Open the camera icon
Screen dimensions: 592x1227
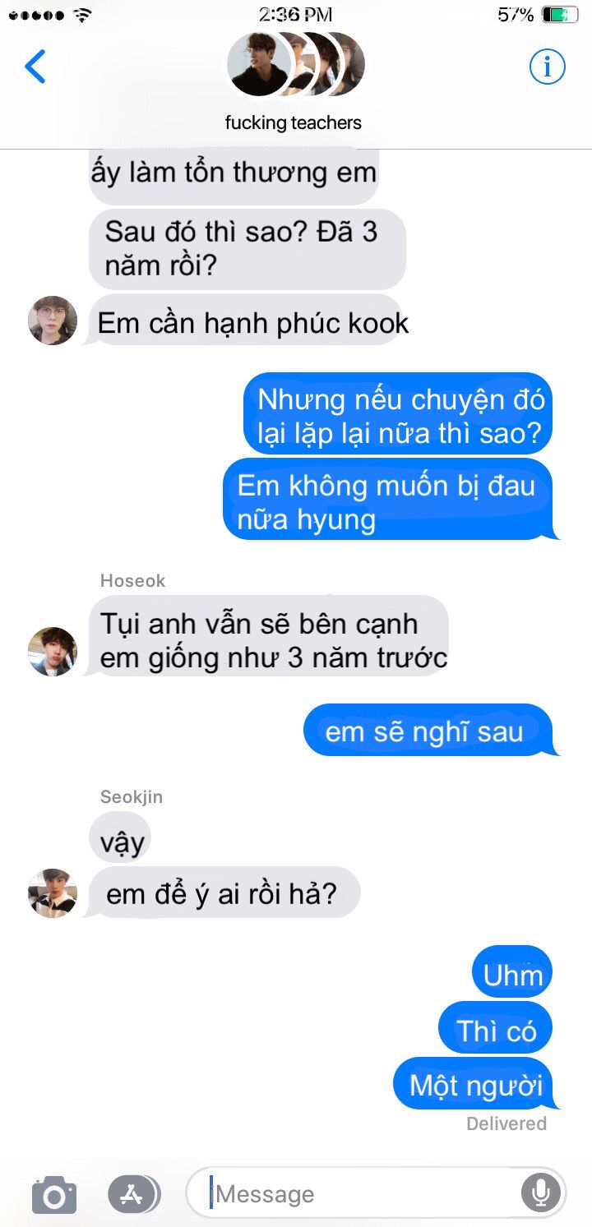click(x=54, y=1194)
